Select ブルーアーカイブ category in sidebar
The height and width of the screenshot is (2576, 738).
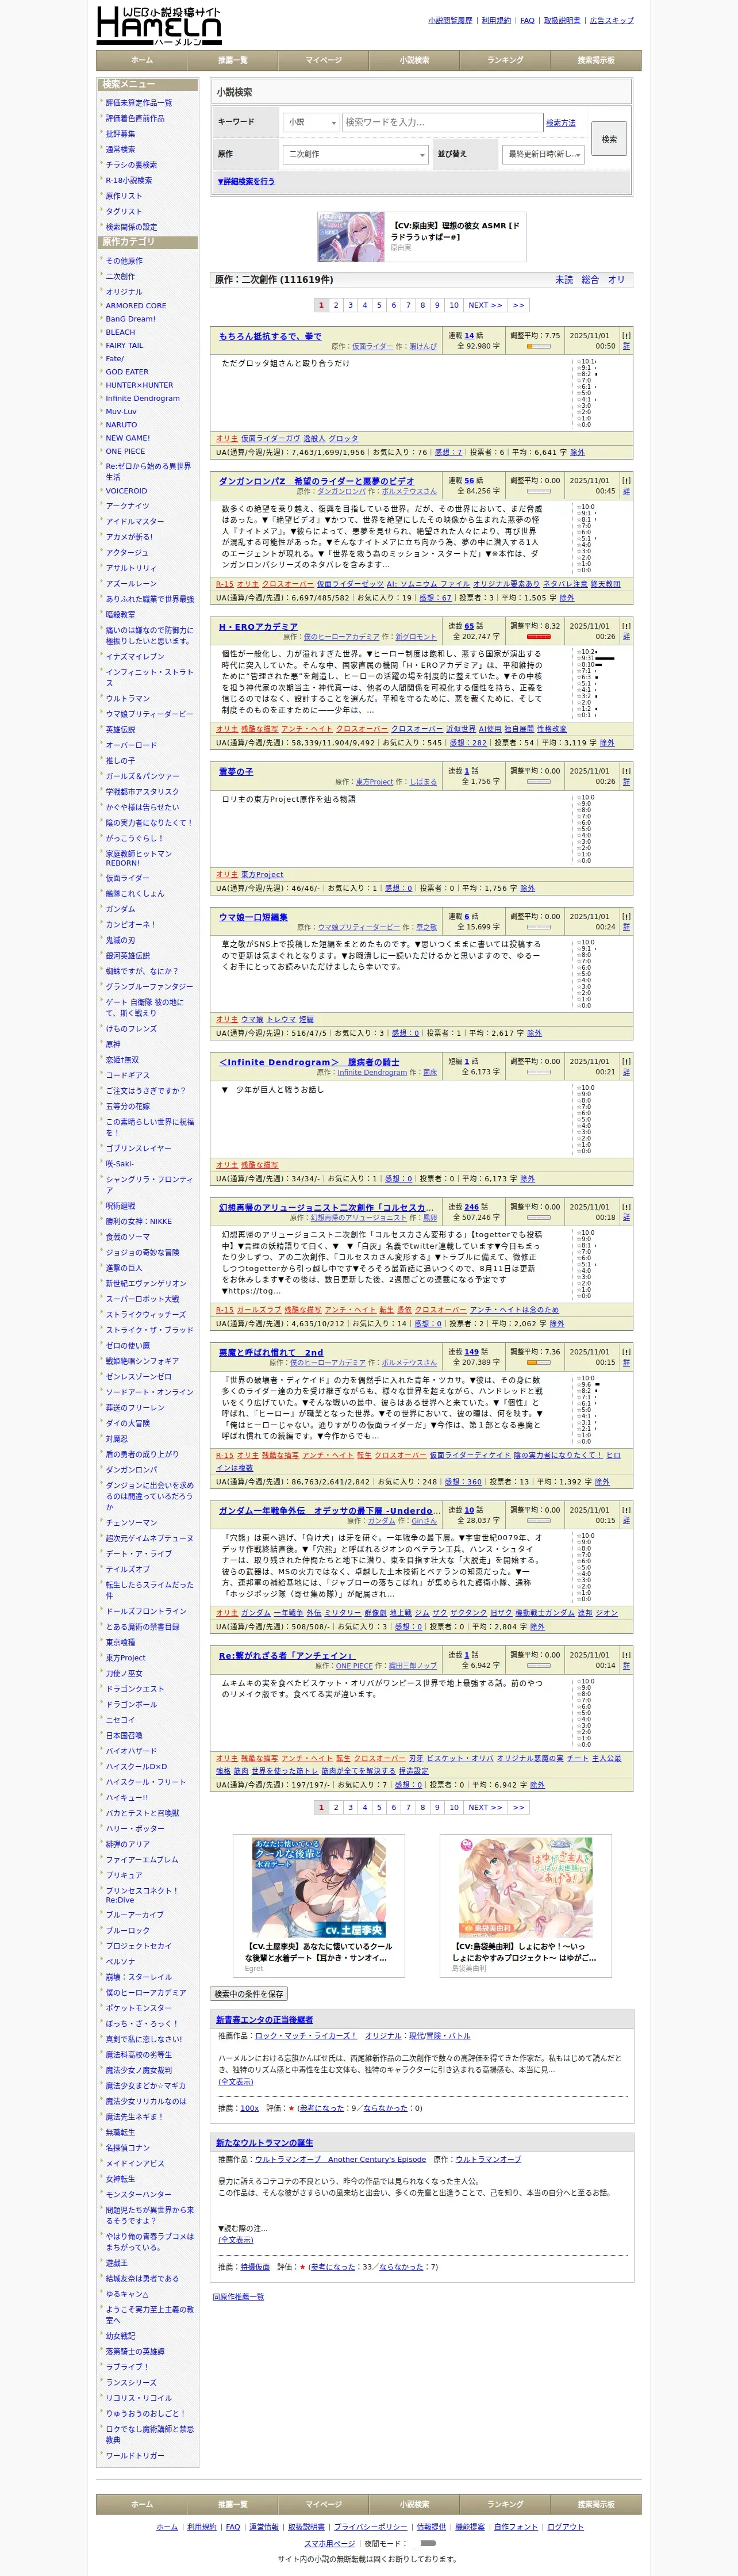click(135, 1915)
